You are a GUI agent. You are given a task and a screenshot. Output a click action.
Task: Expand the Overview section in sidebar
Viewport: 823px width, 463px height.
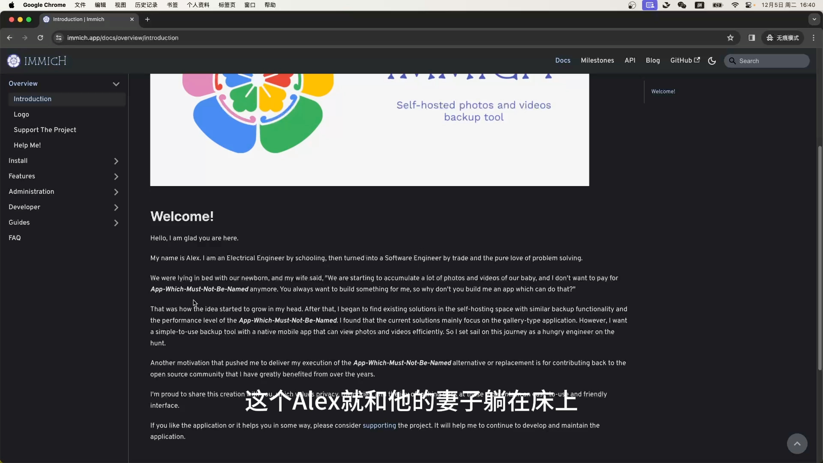[117, 84]
